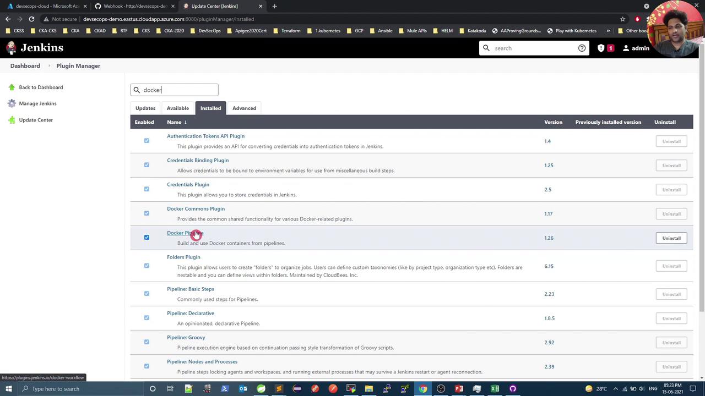Click the Update Center puzzle icon
Viewport: 705px width, 396px height.
[12, 120]
